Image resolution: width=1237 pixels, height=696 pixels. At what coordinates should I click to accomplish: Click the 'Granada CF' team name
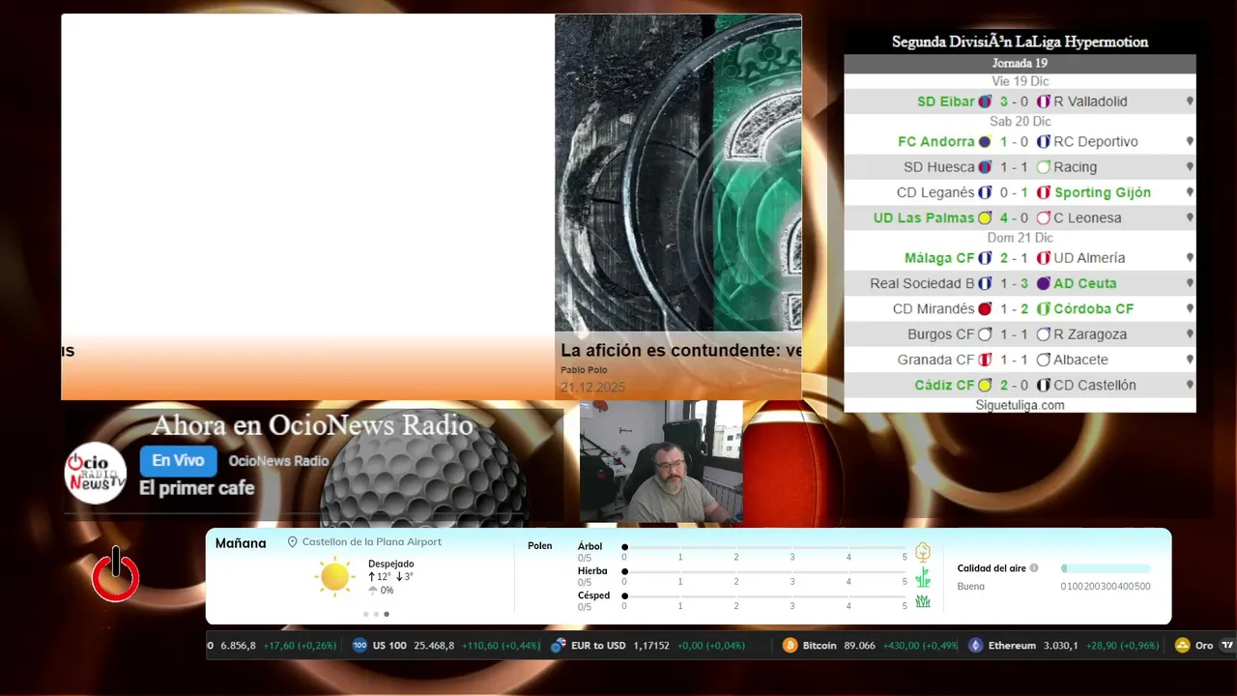[x=935, y=360]
